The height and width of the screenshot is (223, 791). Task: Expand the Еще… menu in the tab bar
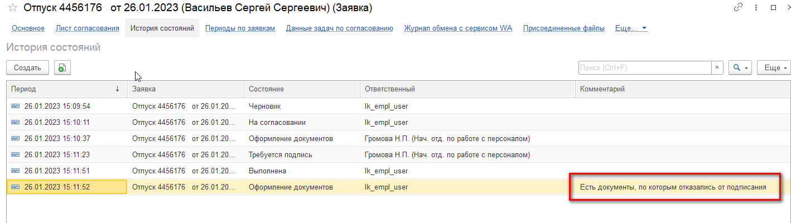click(x=631, y=28)
